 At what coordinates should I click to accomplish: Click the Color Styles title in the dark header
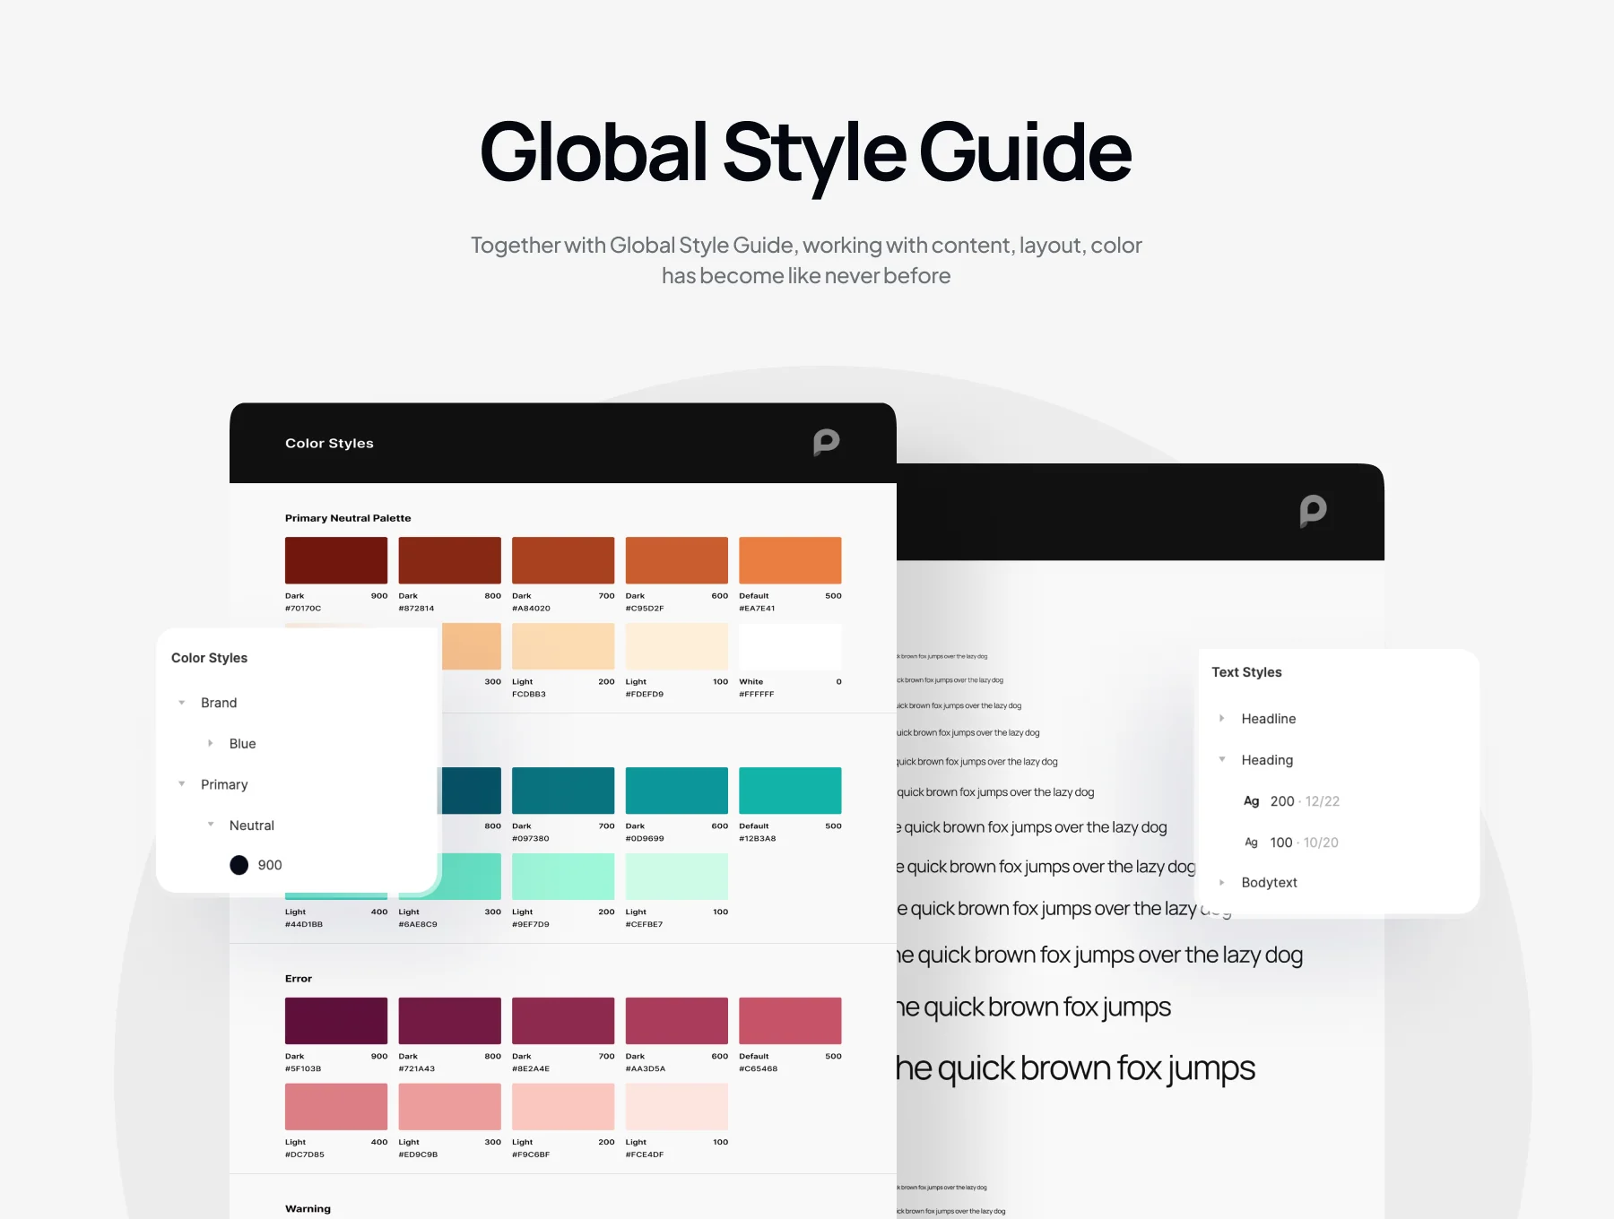click(329, 443)
